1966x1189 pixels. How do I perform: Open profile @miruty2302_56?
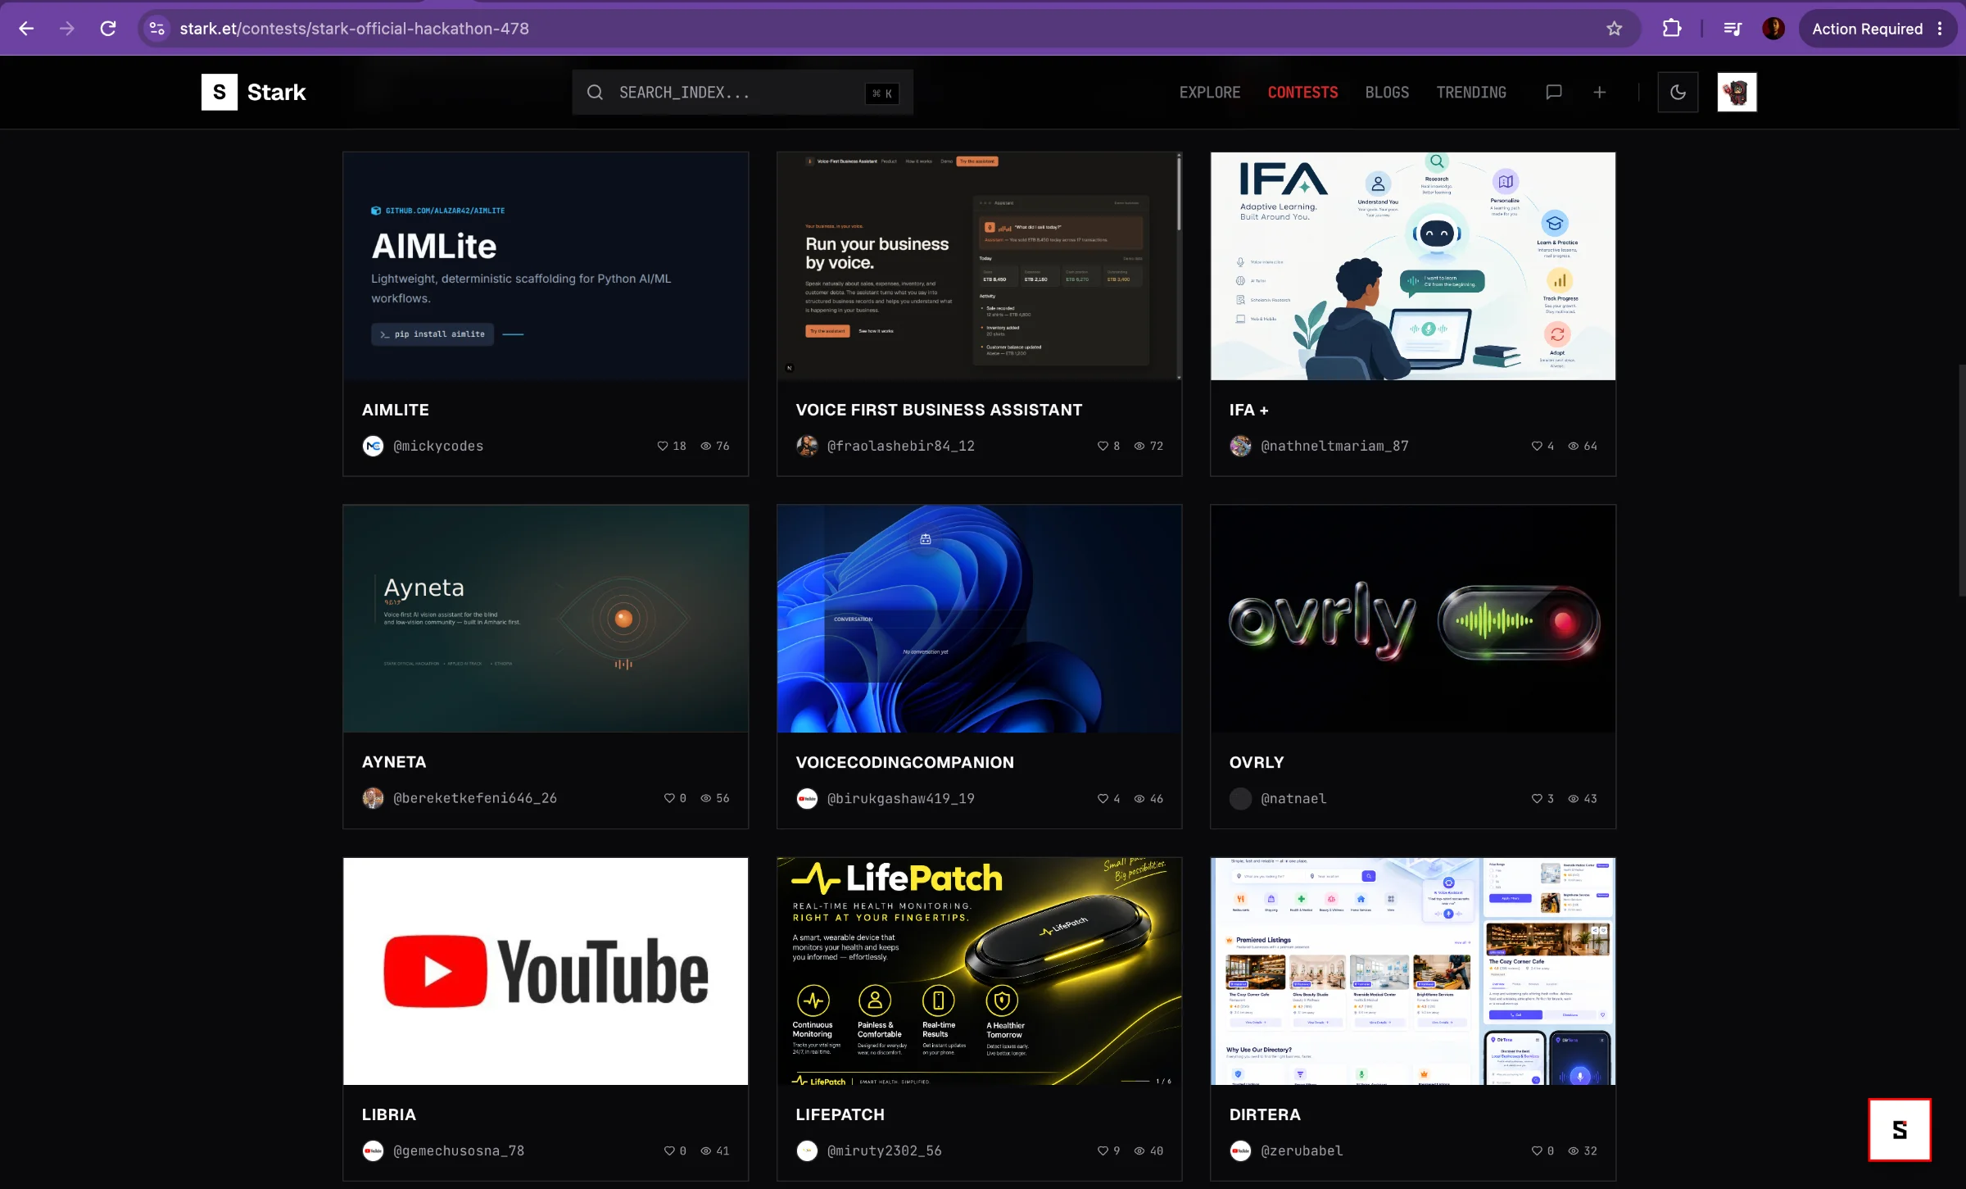(884, 1150)
